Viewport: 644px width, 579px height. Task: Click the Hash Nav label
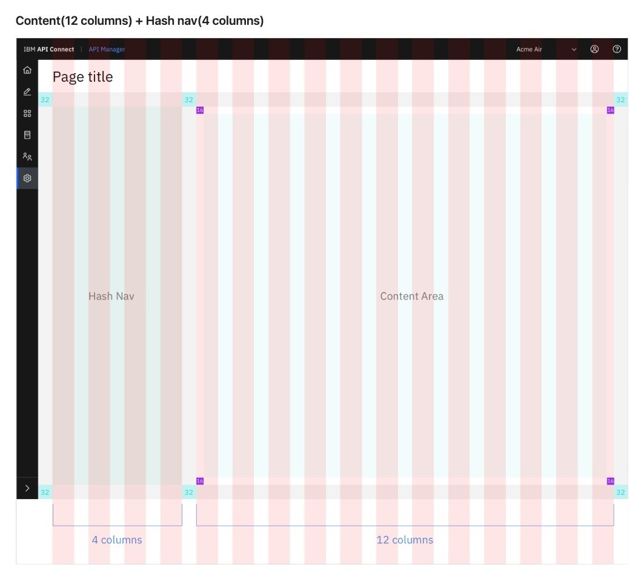tap(111, 296)
